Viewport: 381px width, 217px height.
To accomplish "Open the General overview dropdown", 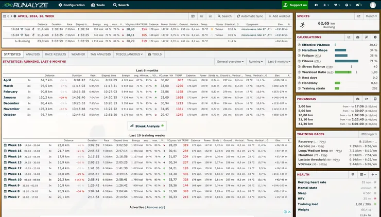I will point(230,61).
